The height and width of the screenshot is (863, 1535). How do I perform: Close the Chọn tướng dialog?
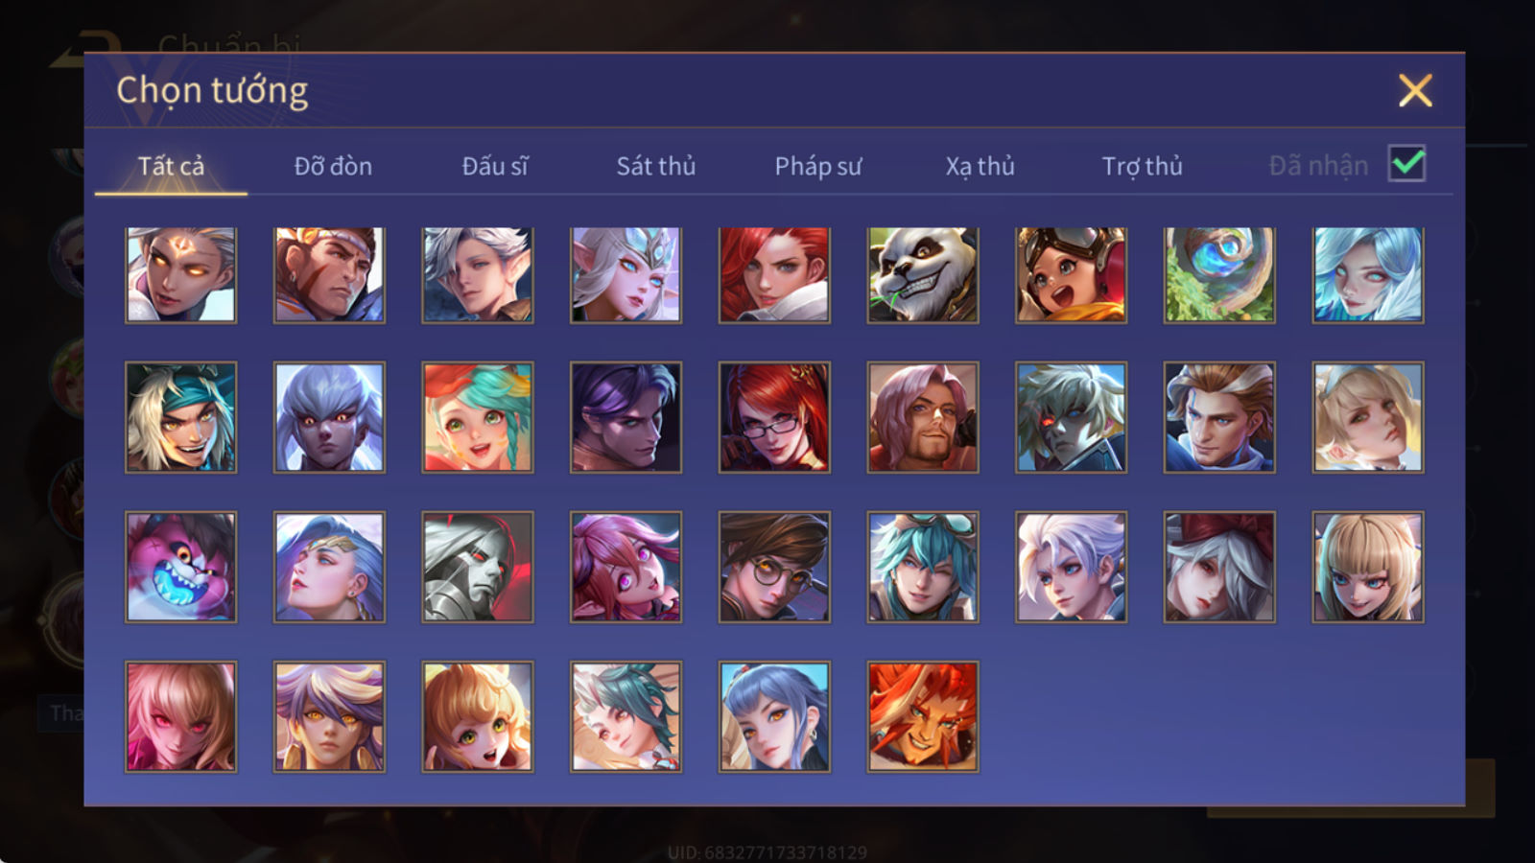(x=1415, y=90)
